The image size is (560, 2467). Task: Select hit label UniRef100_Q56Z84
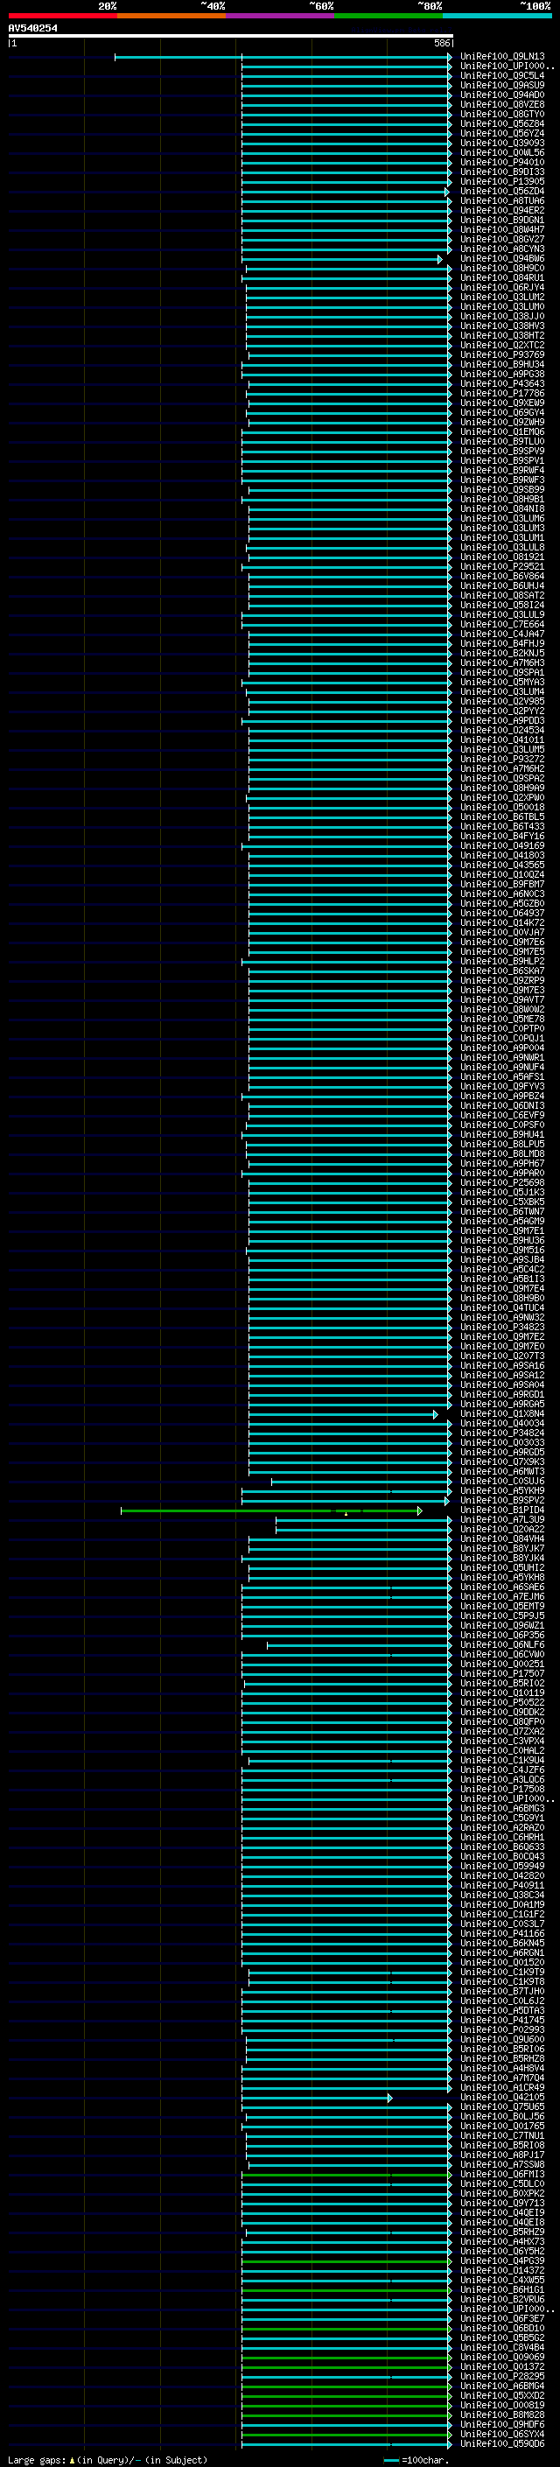tap(501, 123)
